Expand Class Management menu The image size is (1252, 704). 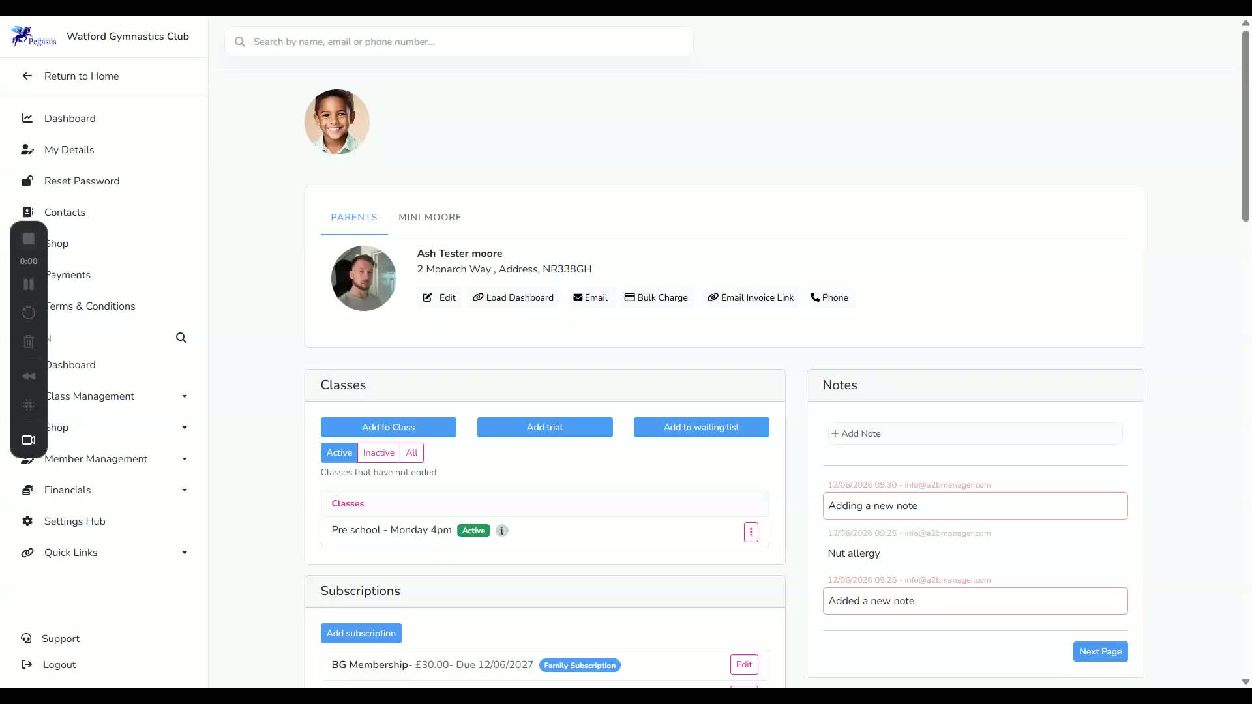click(x=185, y=396)
